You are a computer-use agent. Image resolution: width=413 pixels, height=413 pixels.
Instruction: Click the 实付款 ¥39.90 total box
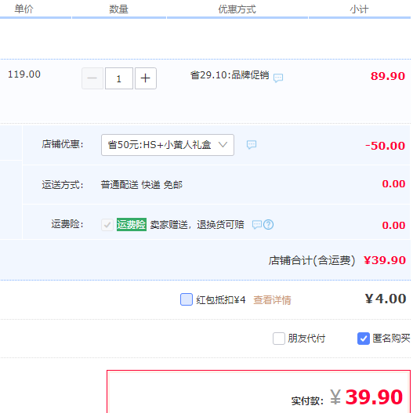point(259,392)
